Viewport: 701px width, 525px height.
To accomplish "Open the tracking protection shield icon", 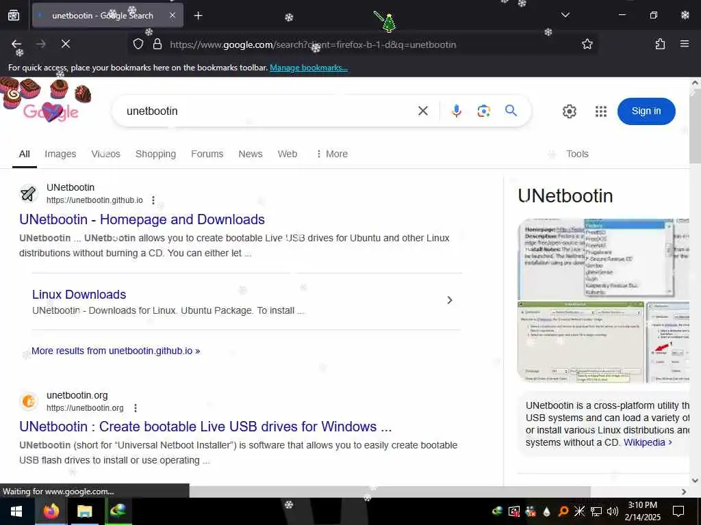I will [x=138, y=44].
